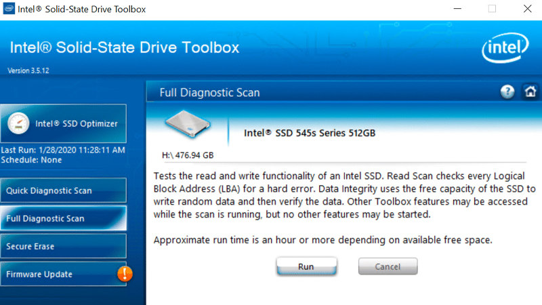
Task: Cancel the diagnostic scan
Action: (388, 266)
